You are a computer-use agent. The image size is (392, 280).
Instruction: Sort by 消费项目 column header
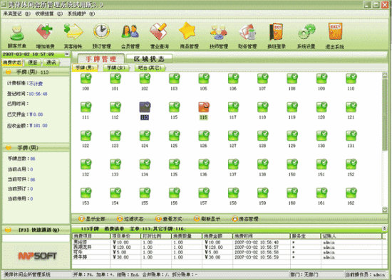click(91, 236)
